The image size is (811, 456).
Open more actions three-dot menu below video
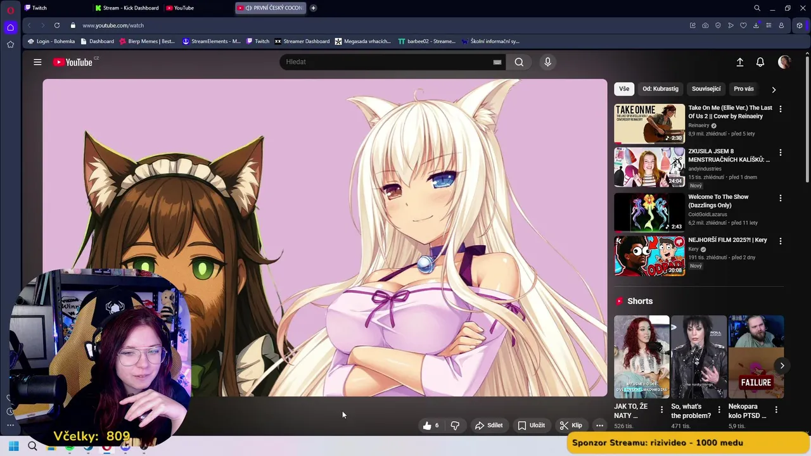[x=599, y=426]
